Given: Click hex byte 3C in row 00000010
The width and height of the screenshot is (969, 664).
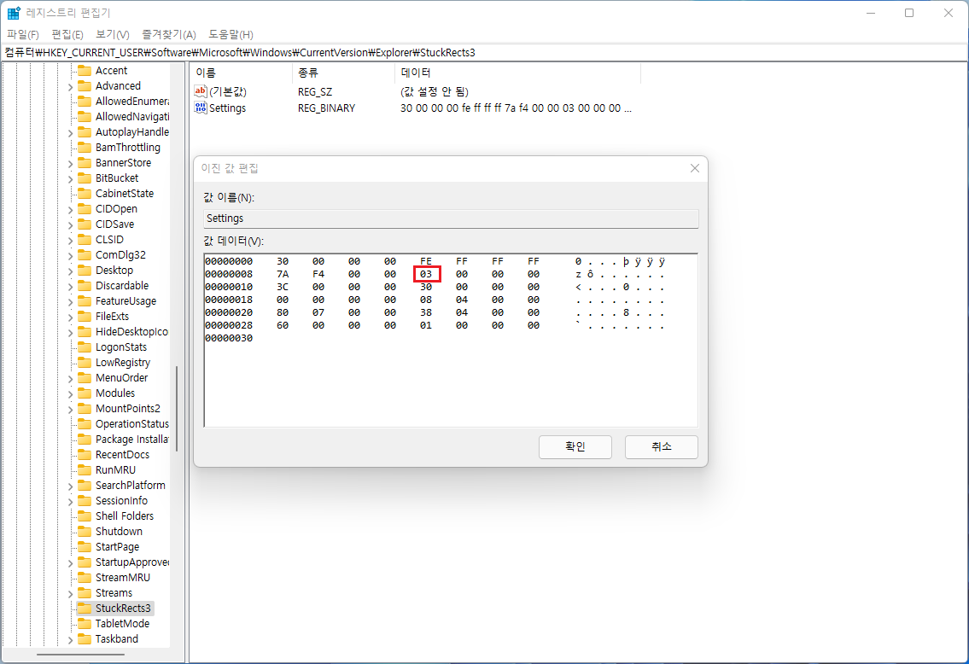Looking at the screenshot, I should [x=283, y=288].
